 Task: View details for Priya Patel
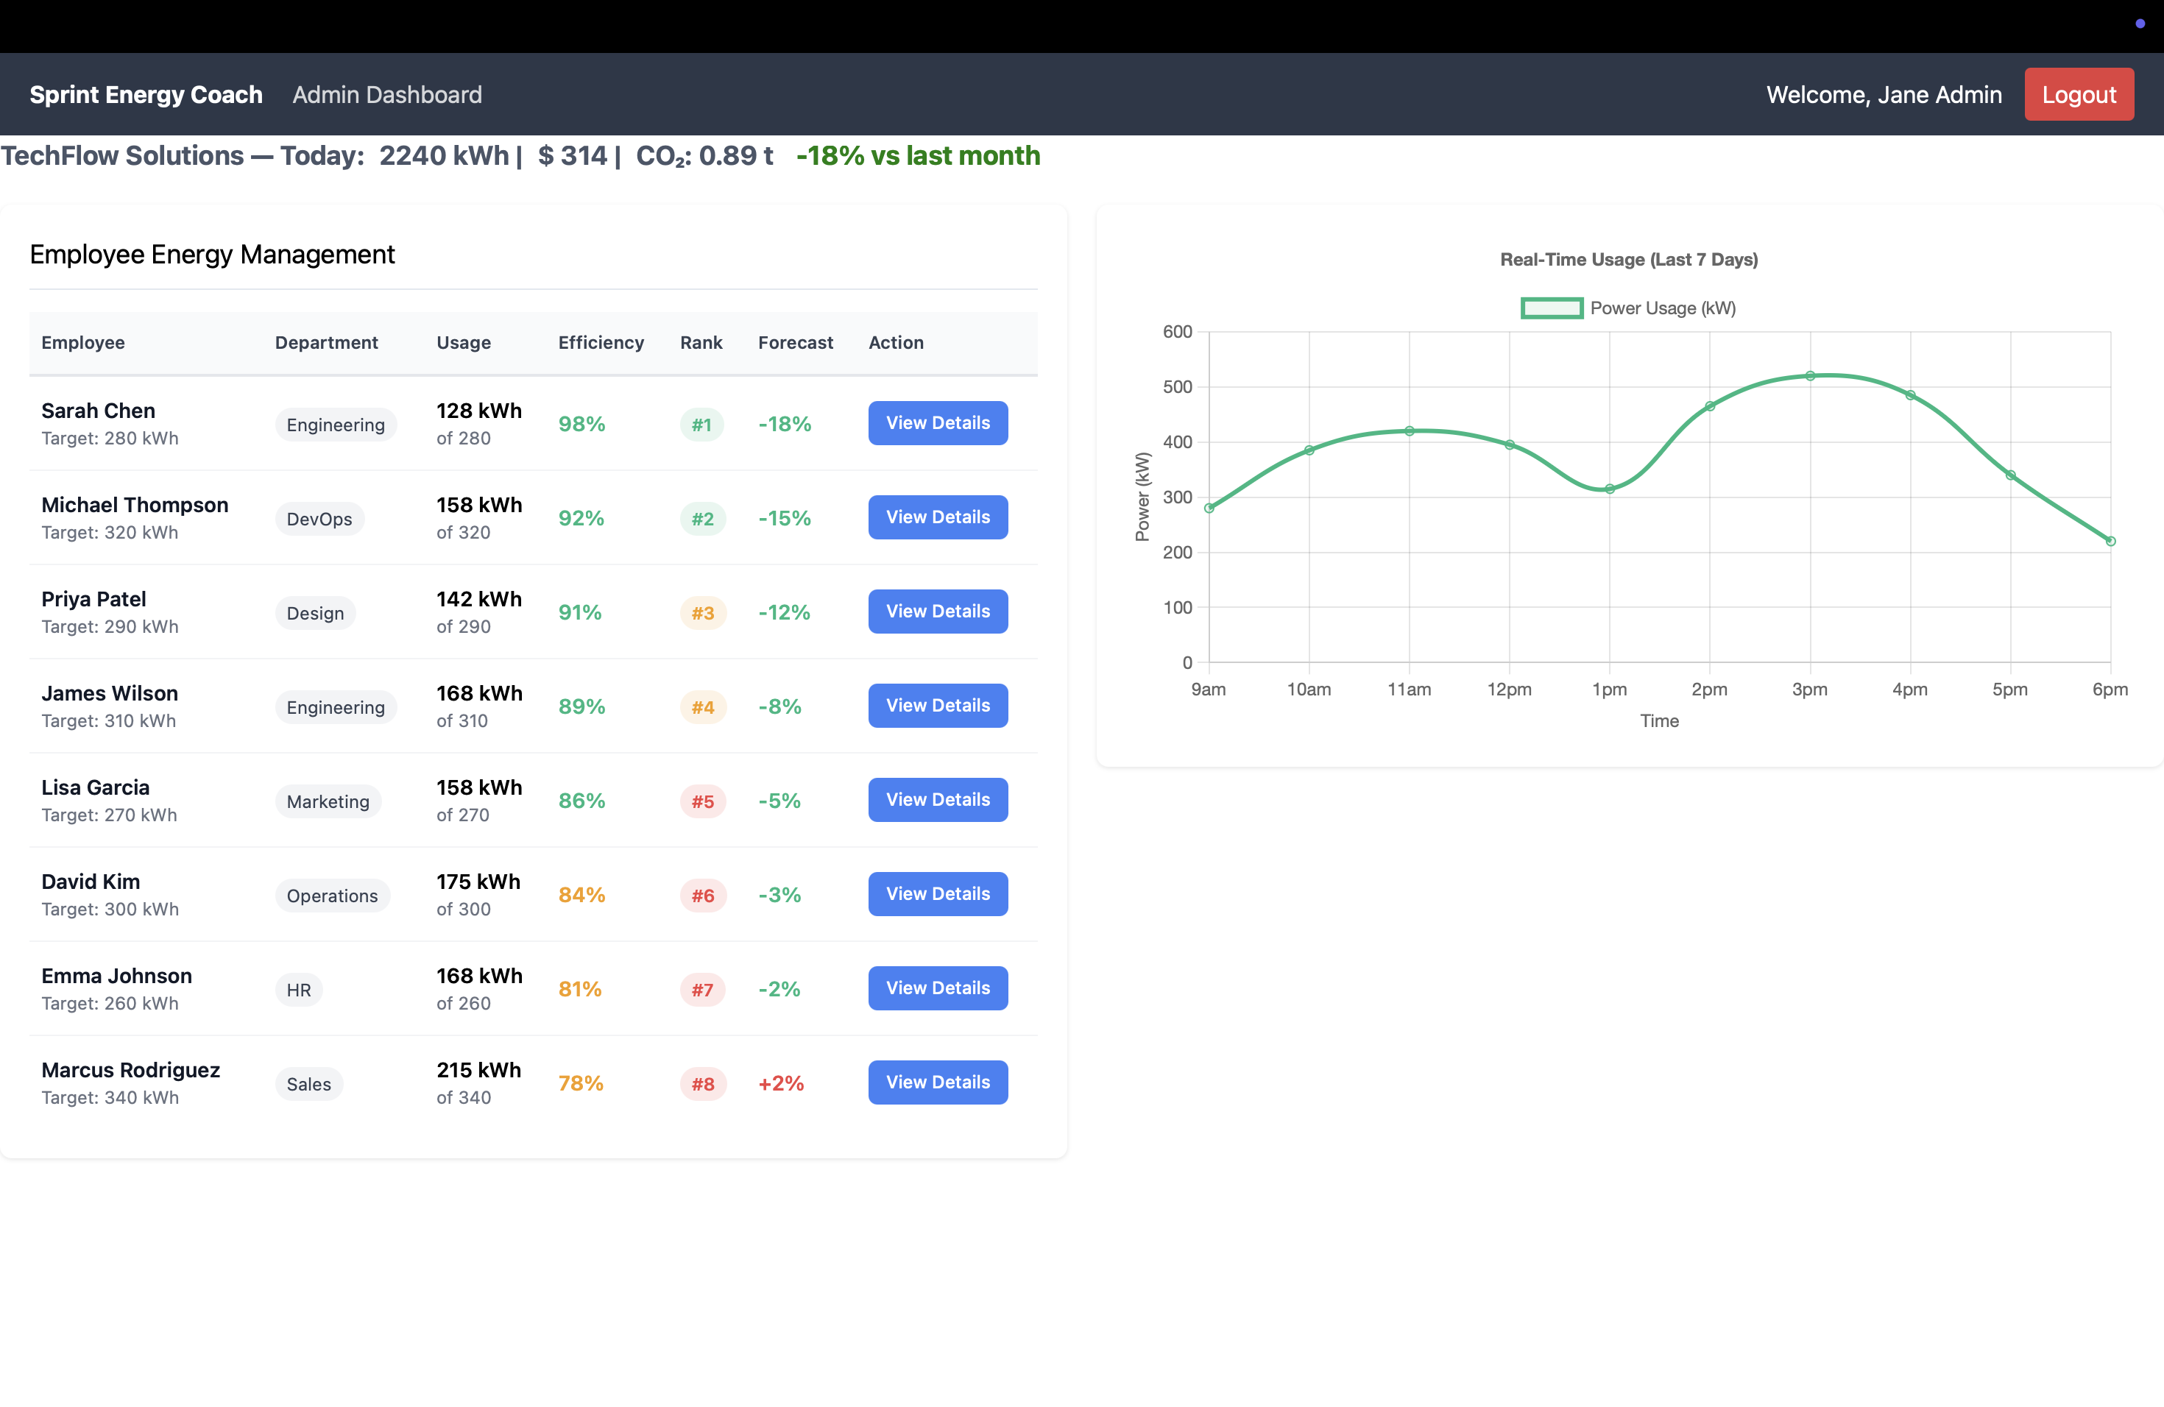pyautogui.click(x=938, y=612)
